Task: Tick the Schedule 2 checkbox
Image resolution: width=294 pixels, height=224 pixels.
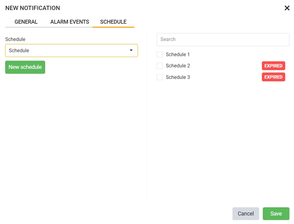Action: [160, 66]
